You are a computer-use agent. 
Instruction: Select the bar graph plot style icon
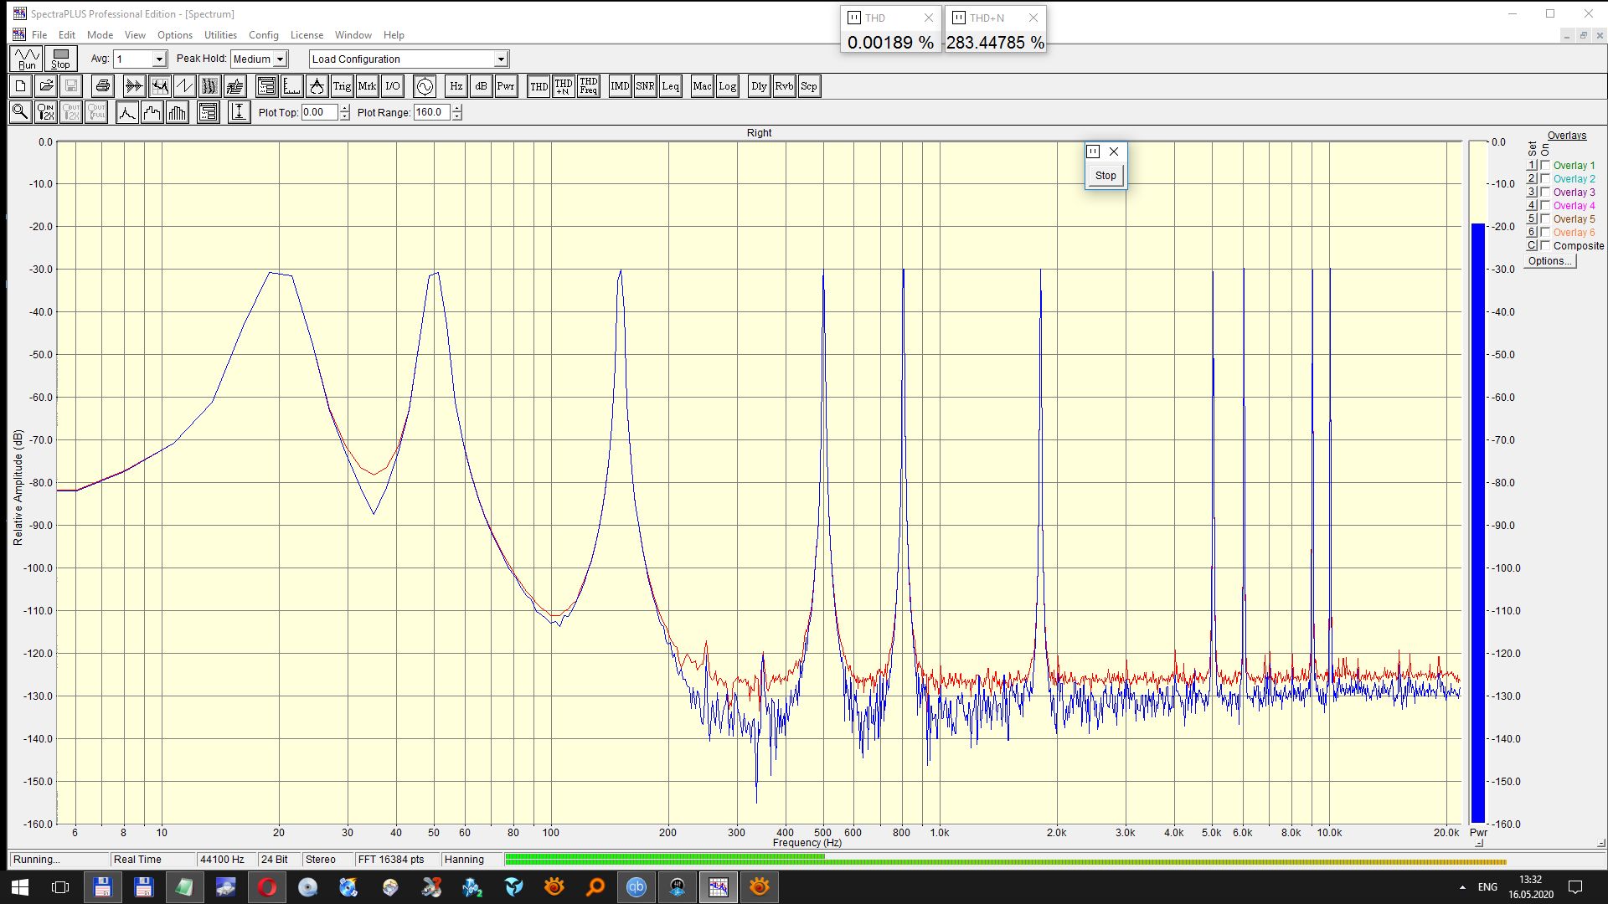tap(178, 112)
